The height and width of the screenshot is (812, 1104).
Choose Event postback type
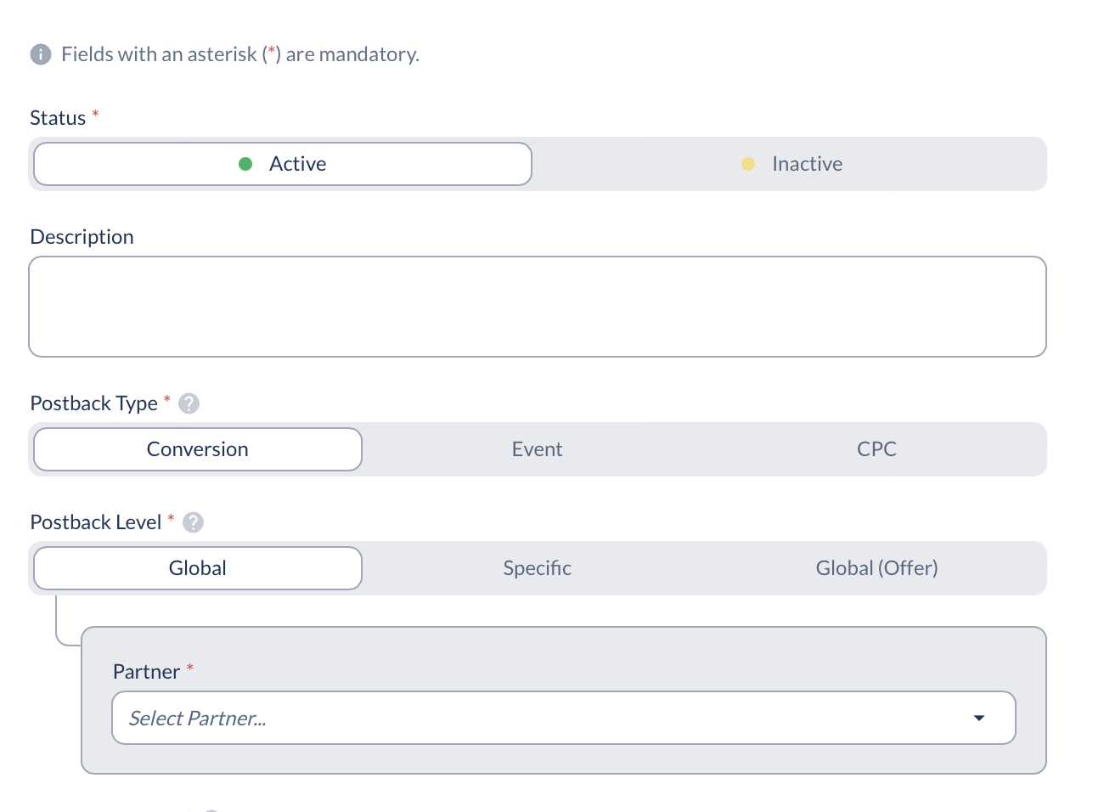(x=538, y=449)
